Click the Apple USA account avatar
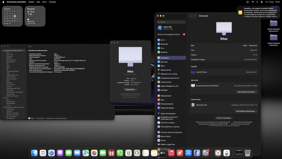 [160, 28]
